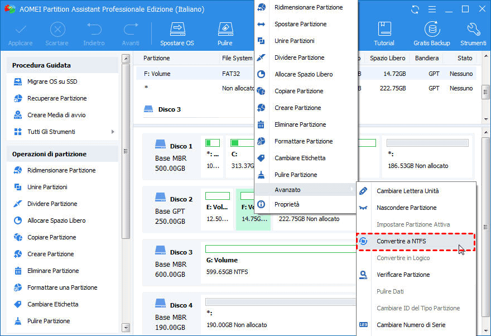Expand the Avanzato submenu arrow
Viewport: 491px width, 336px height.
pos(352,189)
